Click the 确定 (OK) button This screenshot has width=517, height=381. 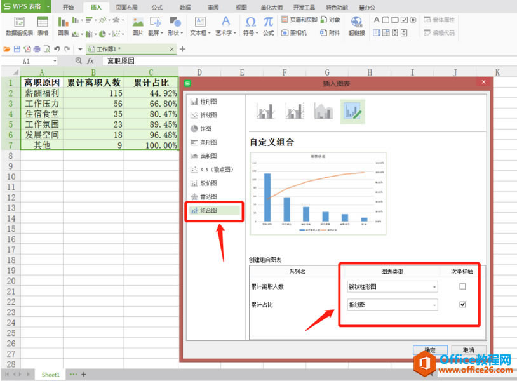click(x=430, y=350)
